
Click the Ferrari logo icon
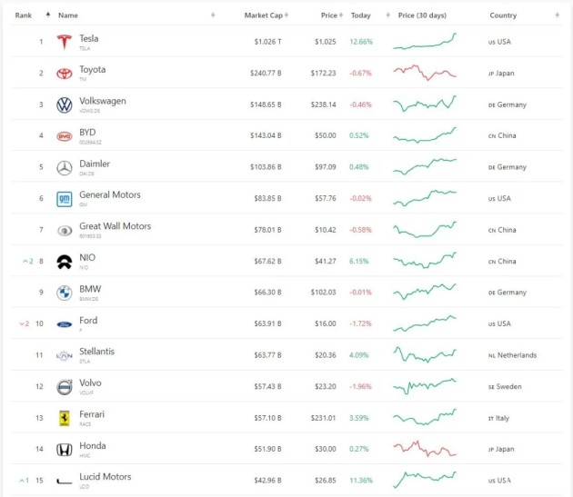click(x=64, y=418)
